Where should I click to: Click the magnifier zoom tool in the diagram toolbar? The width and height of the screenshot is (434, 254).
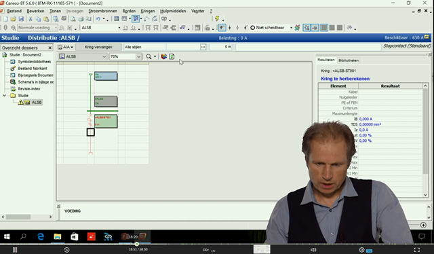click(x=149, y=56)
